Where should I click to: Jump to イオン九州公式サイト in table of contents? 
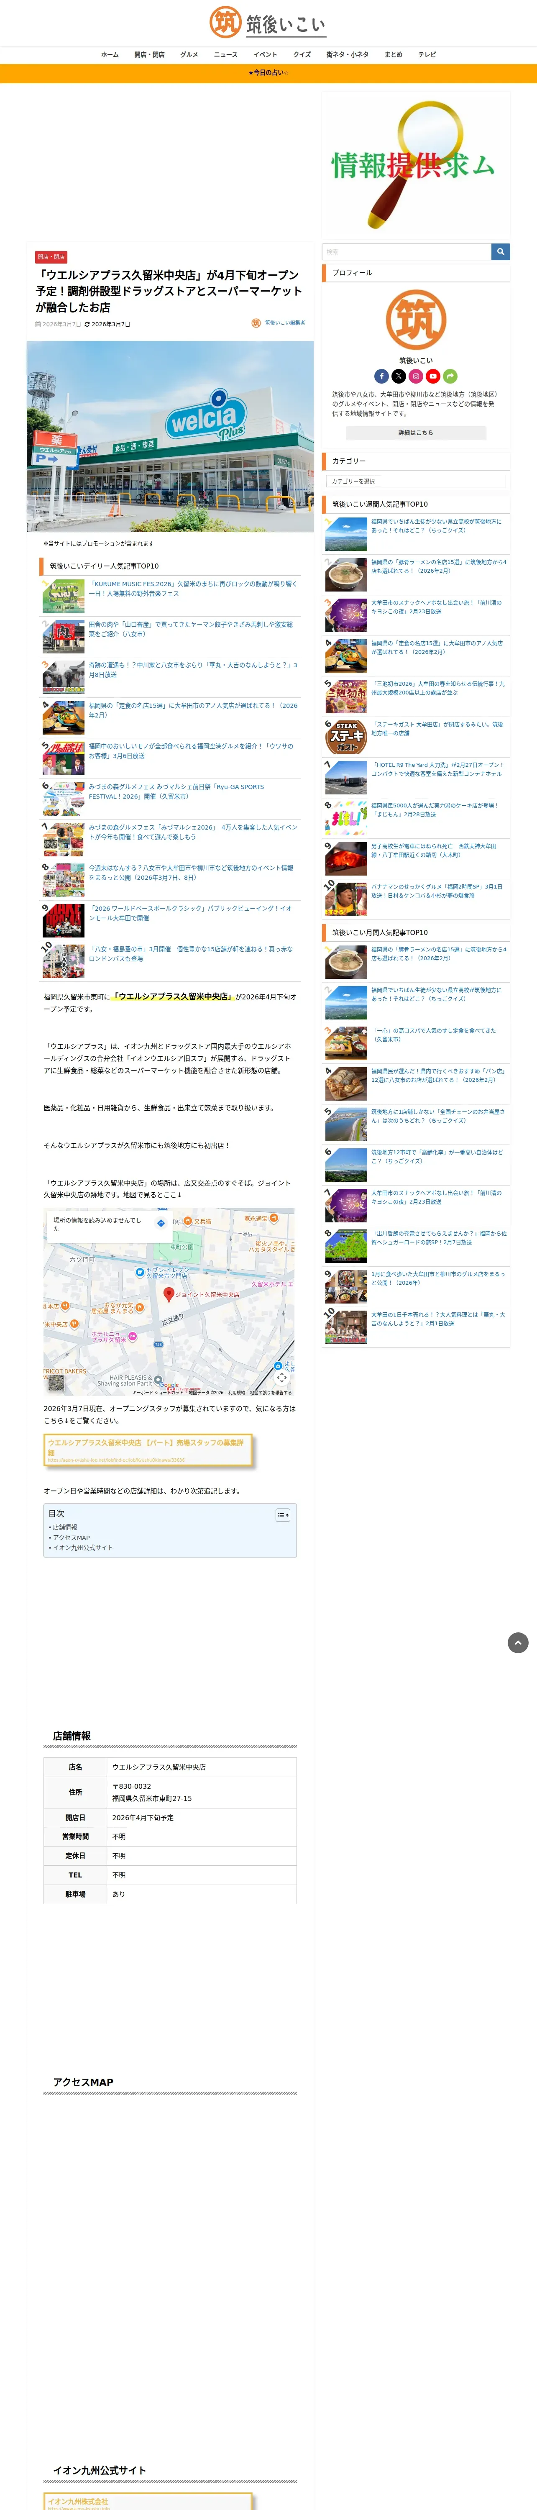(83, 1547)
